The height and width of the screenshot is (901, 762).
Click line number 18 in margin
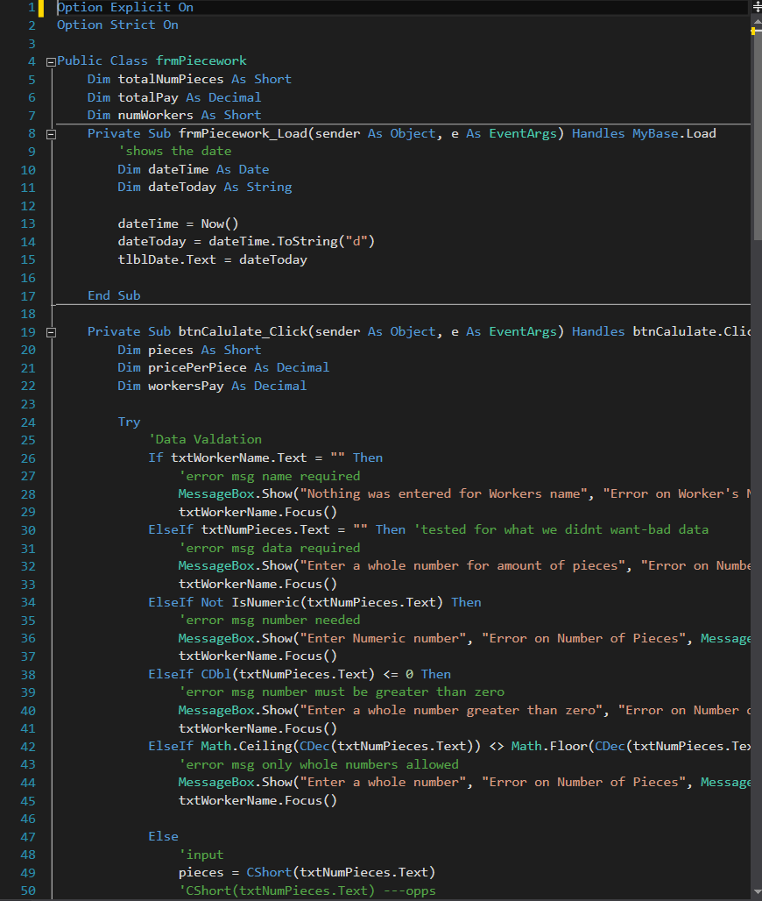28,315
